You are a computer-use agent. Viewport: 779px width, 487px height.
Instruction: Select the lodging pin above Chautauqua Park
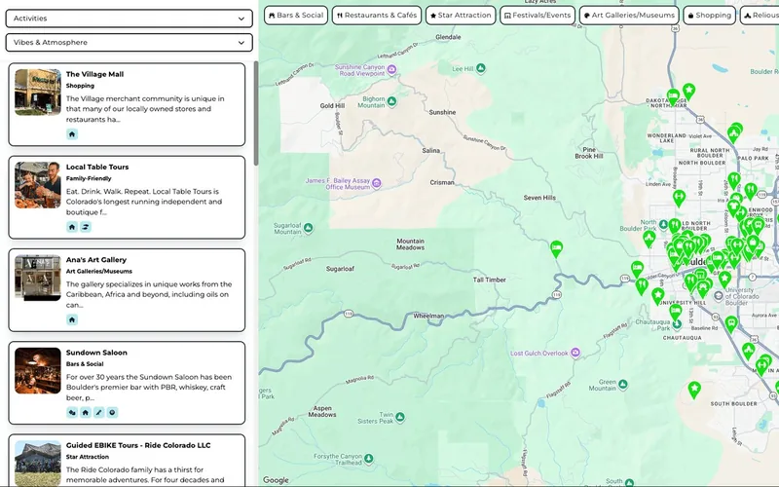click(675, 312)
